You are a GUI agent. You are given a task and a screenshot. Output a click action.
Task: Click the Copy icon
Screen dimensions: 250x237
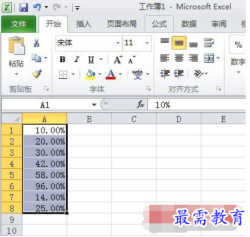pyautogui.click(x=36, y=58)
